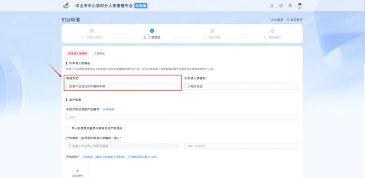Click the step 1 circle 申请人信息
The width and height of the screenshot is (365, 178).
click(x=92, y=31)
